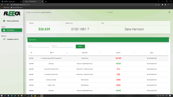
Task: Close the Fleeca browser tab
Action: click(x=42, y=2)
